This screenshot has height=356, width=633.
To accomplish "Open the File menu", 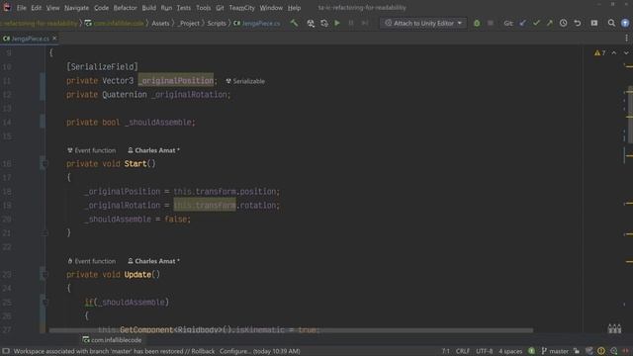I will tap(22, 8).
